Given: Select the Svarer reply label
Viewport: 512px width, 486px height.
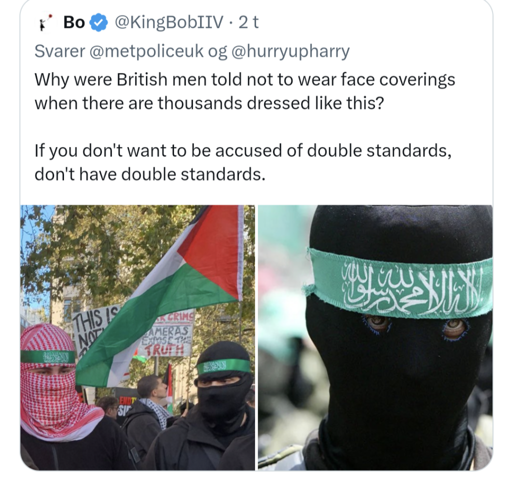Looking at the screenshot, I should point(60,51).
